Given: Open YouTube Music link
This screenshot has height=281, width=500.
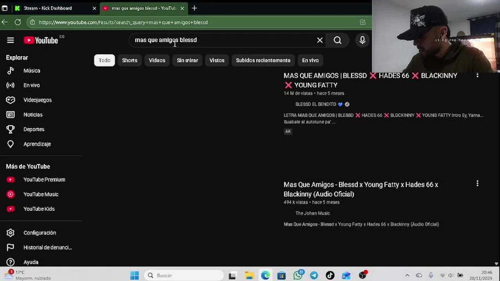Looking at the screenshot, I should tap(41, 194).
